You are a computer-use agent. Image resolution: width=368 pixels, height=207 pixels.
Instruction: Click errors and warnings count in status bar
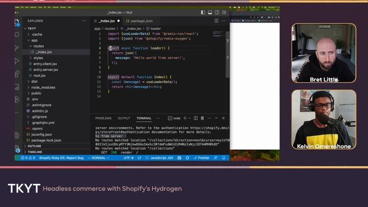[x=28, y=158]
